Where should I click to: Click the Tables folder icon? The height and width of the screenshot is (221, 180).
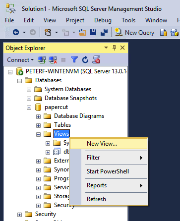(x=48, y=125)
